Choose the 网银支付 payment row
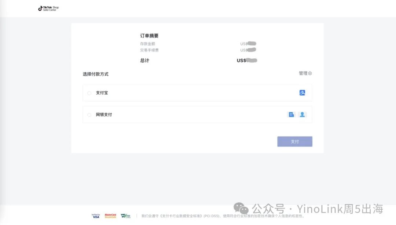The width and height of the screenshot is (396, 225). 197,115
